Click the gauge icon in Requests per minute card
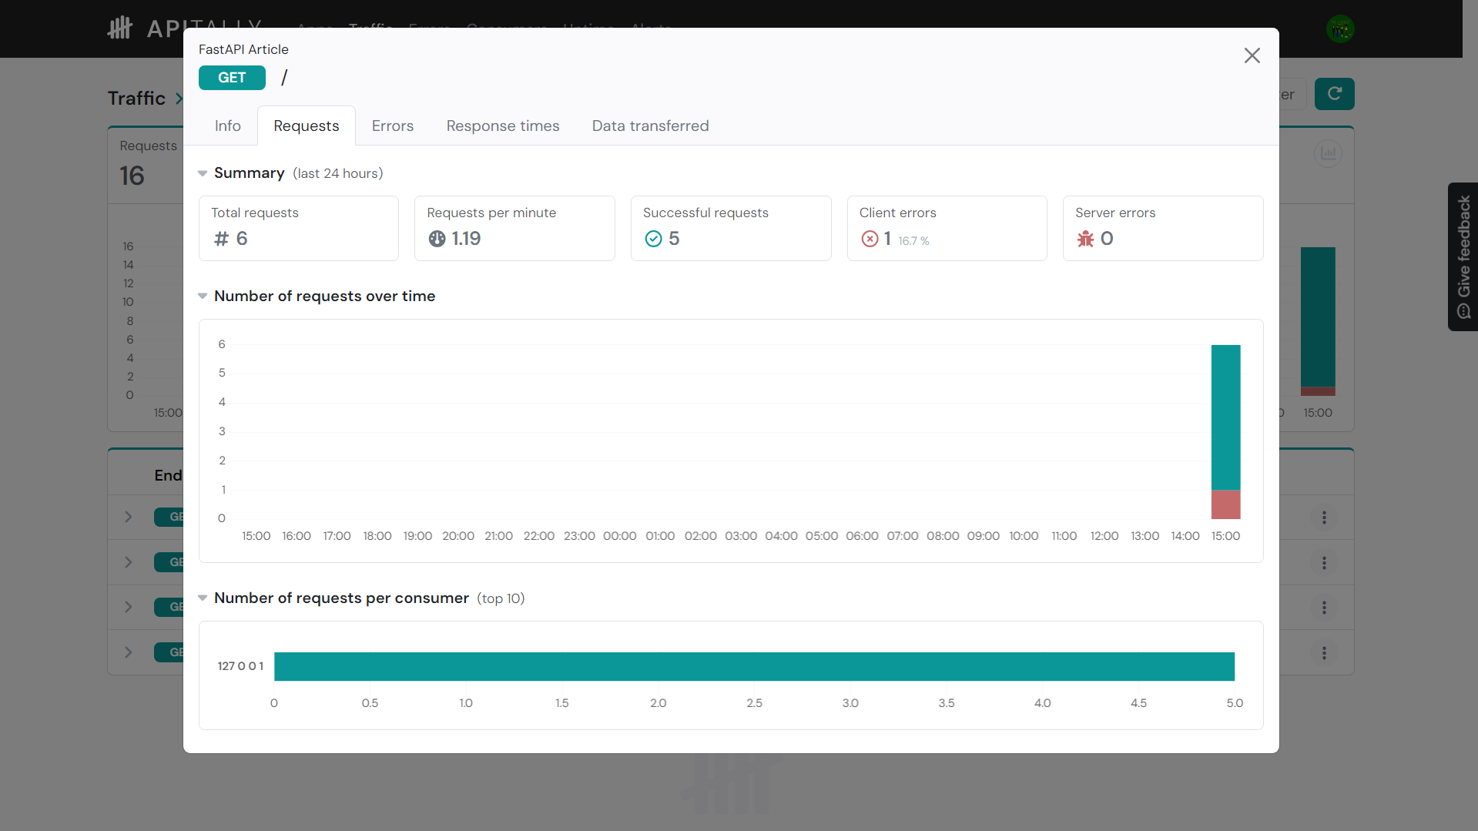 (437, 239)
